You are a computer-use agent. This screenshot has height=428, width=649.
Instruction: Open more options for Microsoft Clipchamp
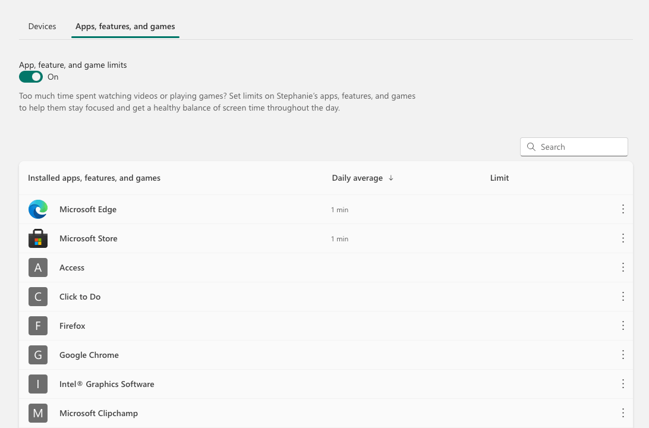(x=623, y=413)
